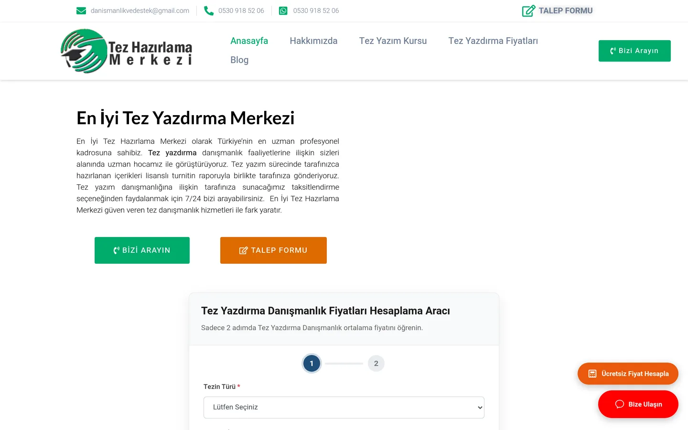Click the green BİZİ ARAYIN button
Viewport: 688px width, 430px height.
pos(142,250)
